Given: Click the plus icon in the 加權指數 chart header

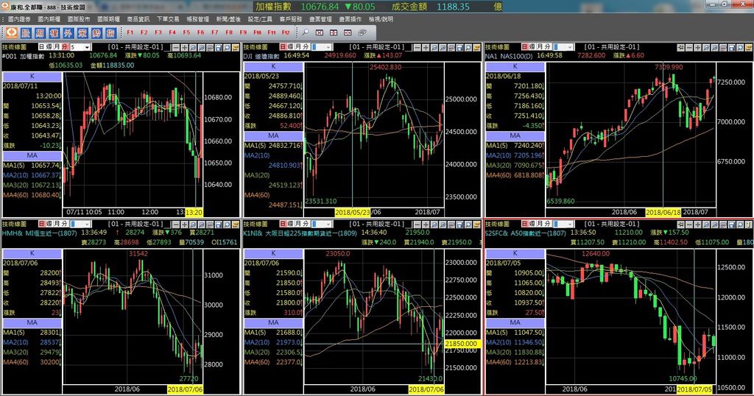Looking at the screenshot, I should [x=184, y=48].
